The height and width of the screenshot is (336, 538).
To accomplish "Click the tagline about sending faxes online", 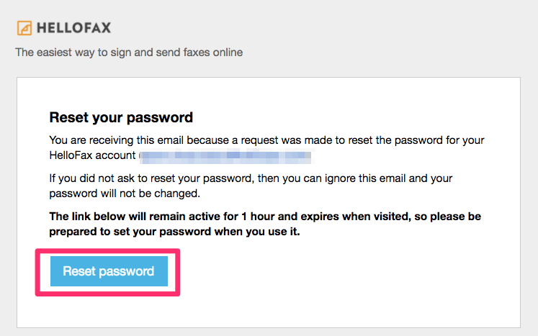I will (x=129, y=53).
